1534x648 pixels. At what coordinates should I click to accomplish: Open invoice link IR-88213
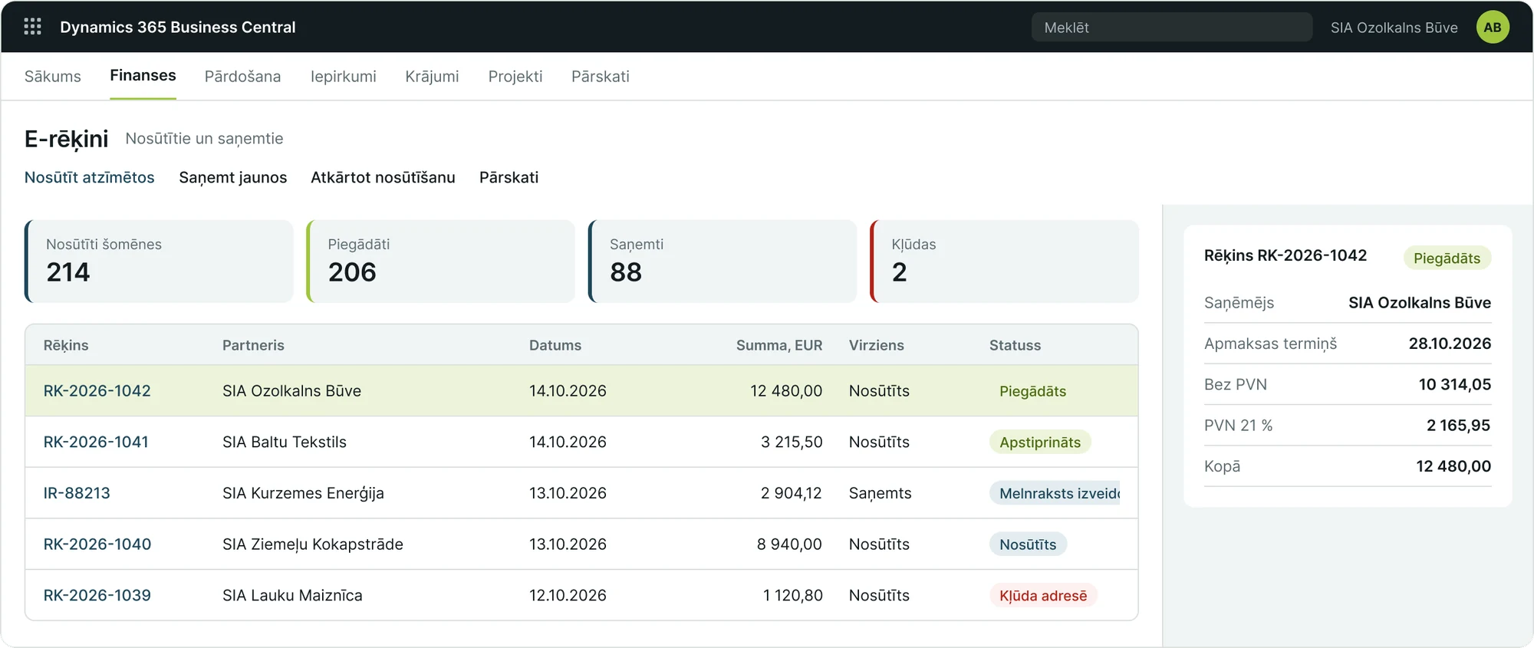[77, 493]
